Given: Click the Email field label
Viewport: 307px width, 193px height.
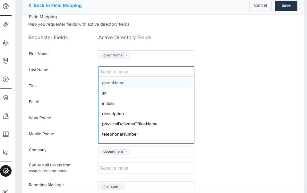Looking at the screenshot, I should 34,102.
